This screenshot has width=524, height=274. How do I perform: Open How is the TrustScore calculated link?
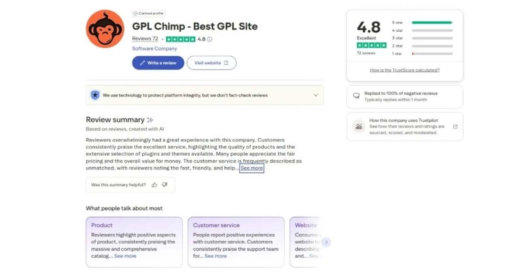(x=405, y=70)
